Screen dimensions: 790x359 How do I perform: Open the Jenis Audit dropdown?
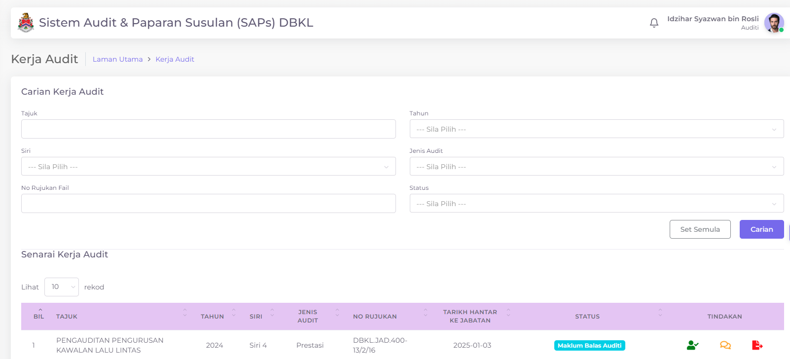coord(596,167)
